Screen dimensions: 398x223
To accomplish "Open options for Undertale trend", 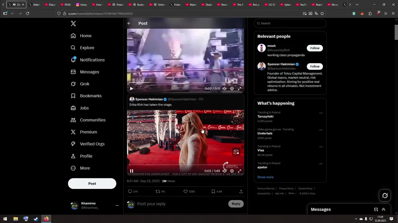I will pyautogui.click(x=321, y=130).
